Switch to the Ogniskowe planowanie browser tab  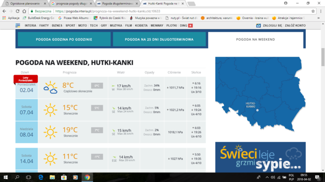point(24,3)
